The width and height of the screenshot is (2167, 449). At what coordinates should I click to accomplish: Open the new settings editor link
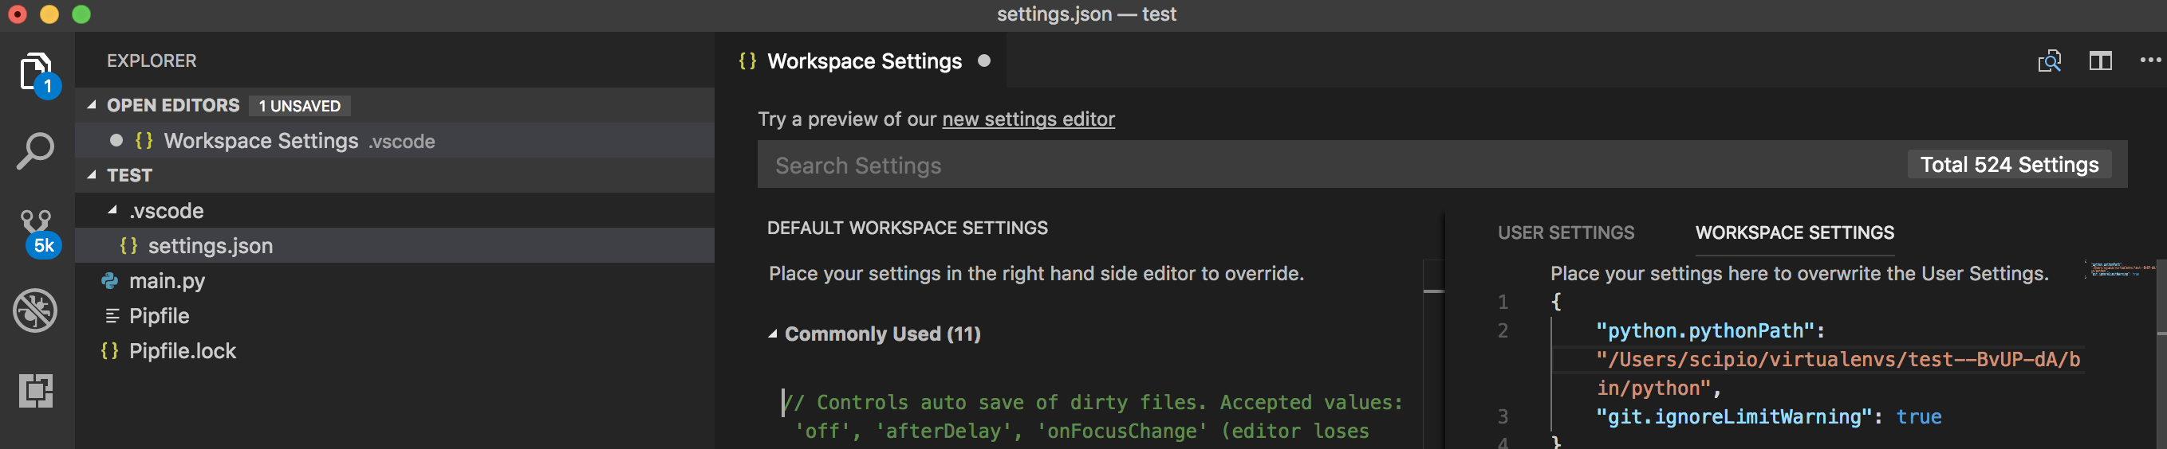(1028, 119)
